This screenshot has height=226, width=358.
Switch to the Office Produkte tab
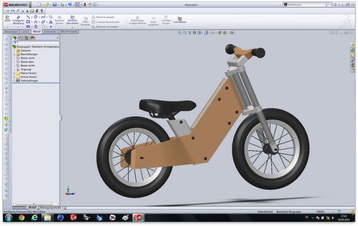69,32
